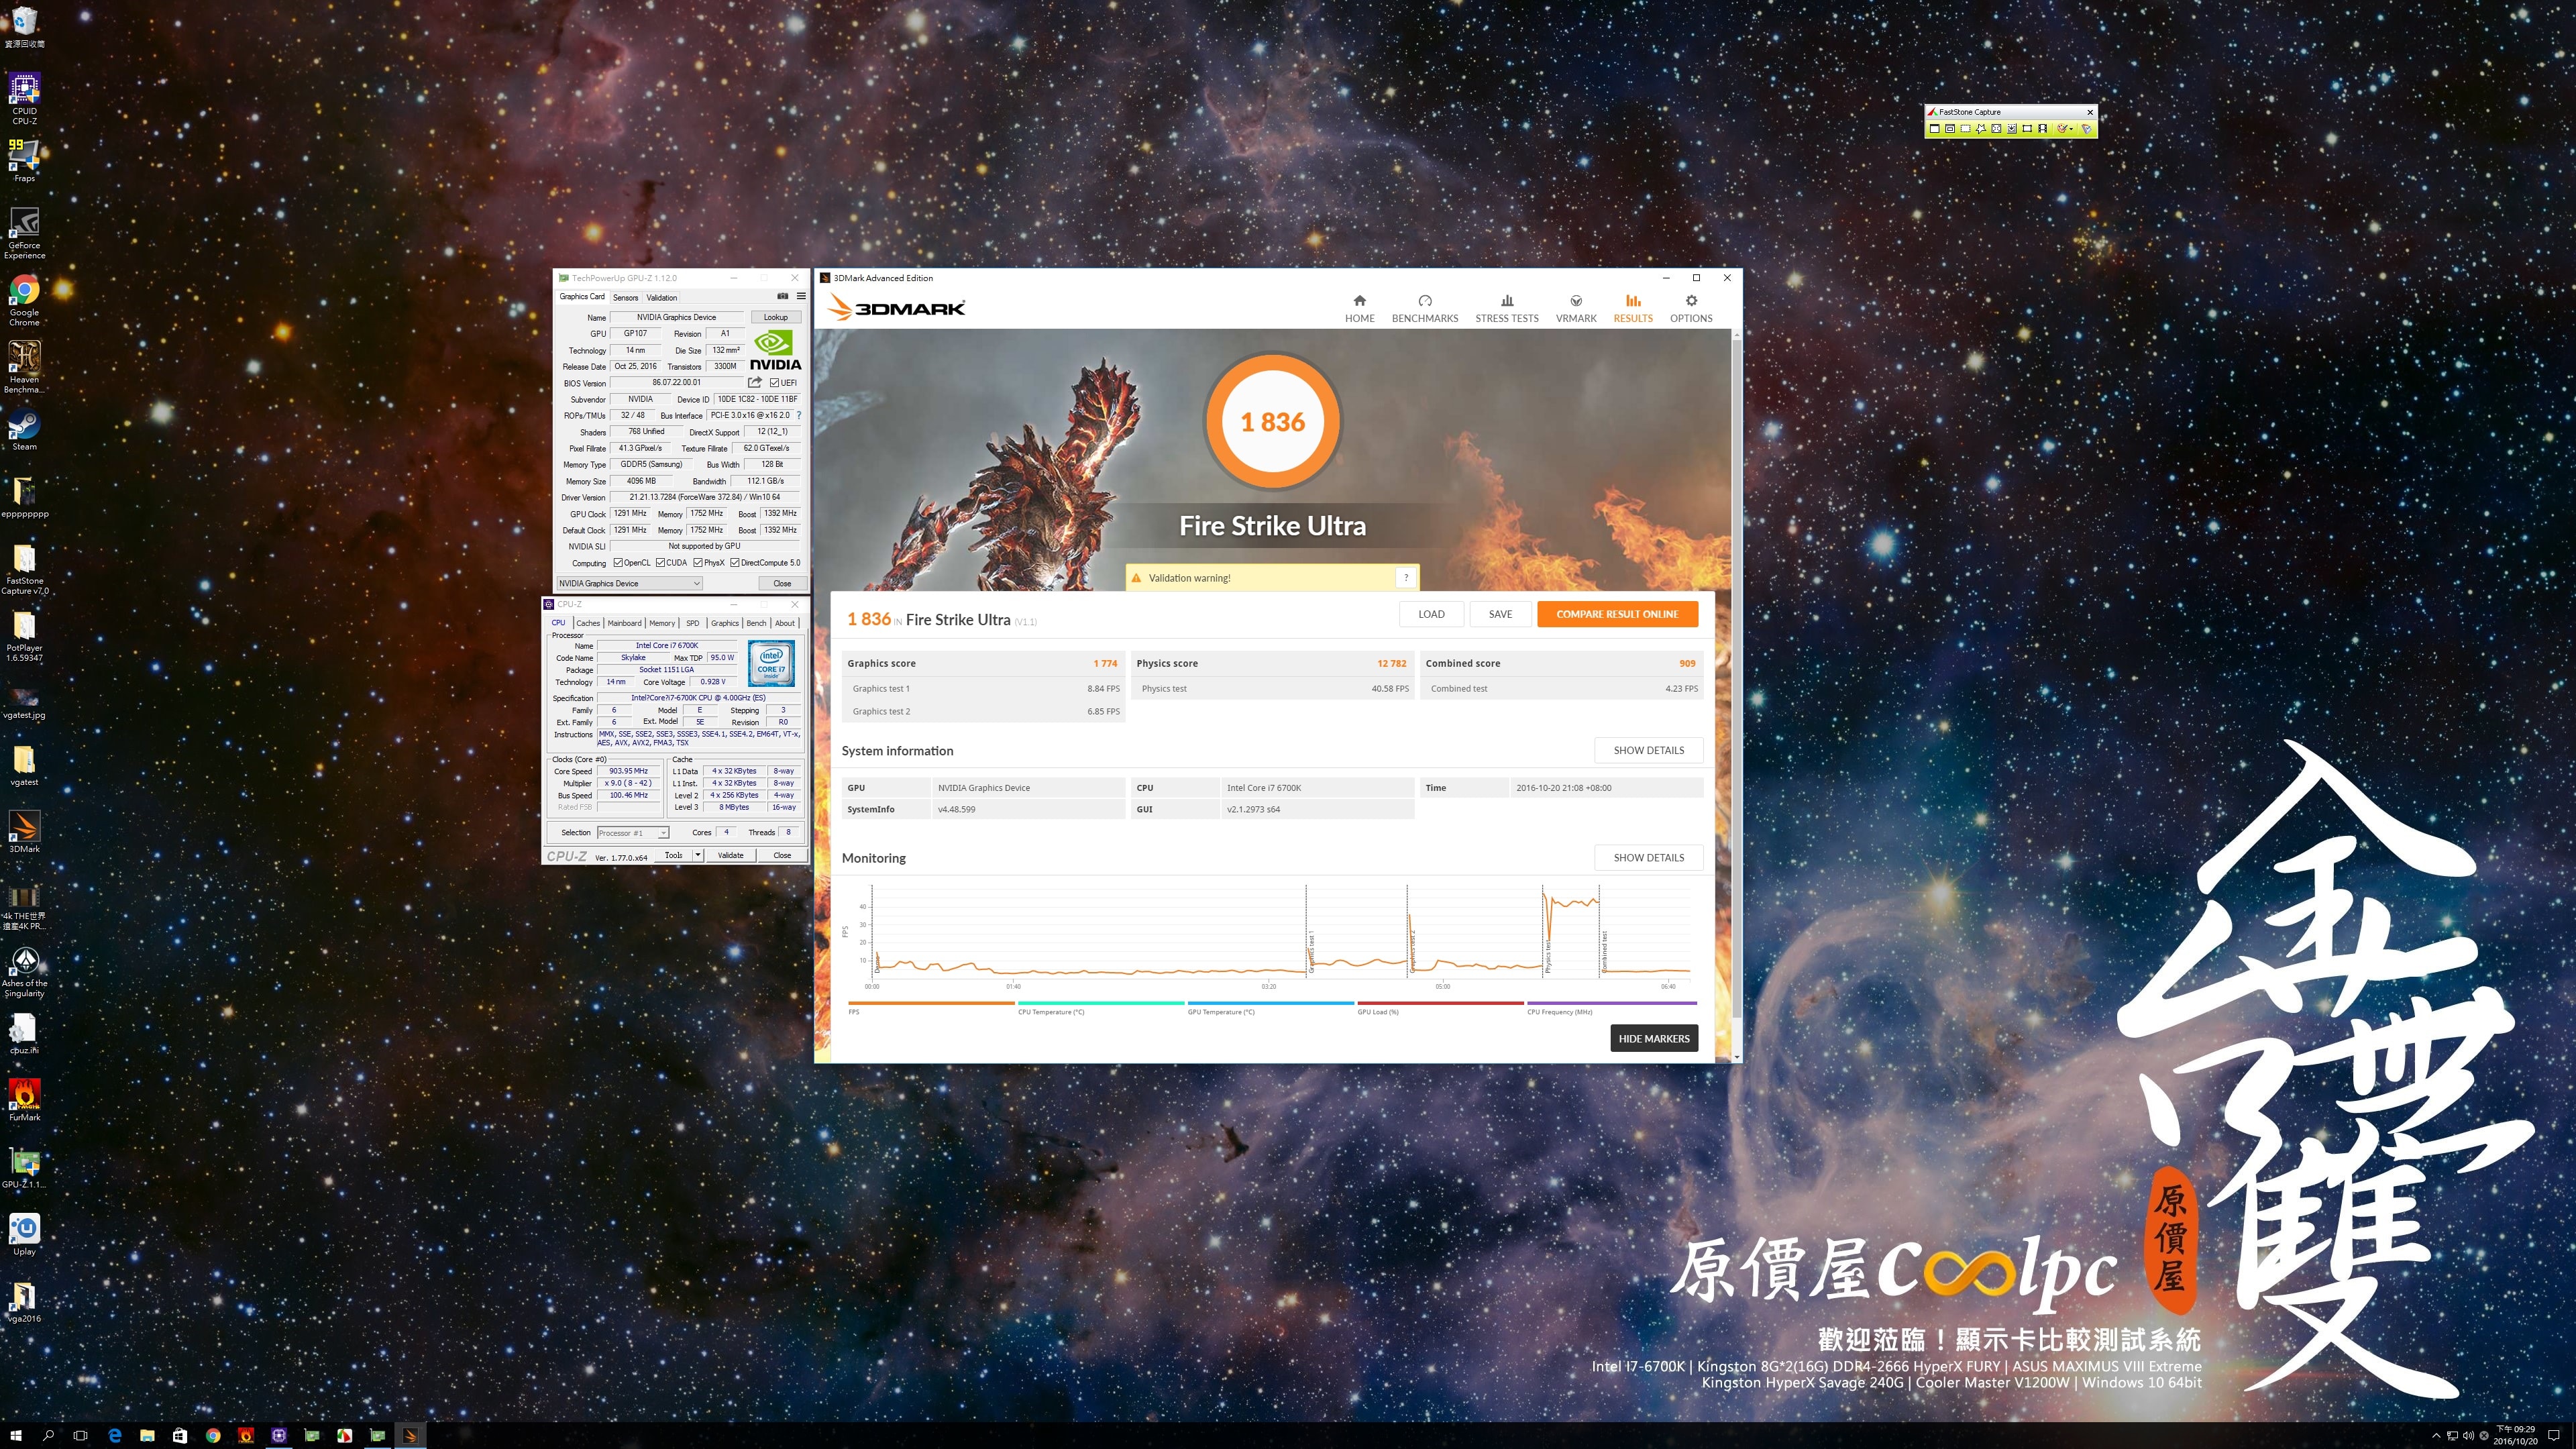This screenshot has height=1449, width=2576.
Task: Open the GPU-Z hamburger menu icon
Action: tap(801, 296)
